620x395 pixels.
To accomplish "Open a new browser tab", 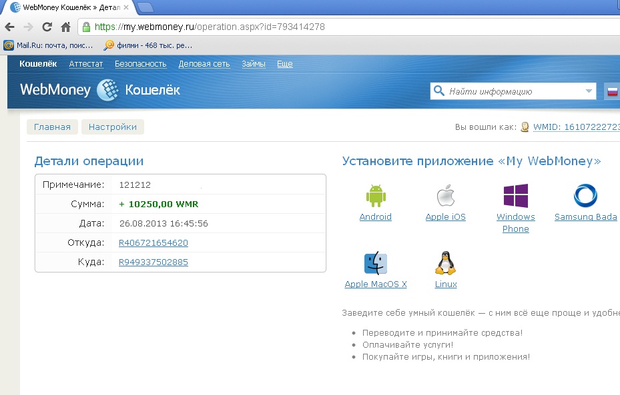I will click(x=145, y=7).
